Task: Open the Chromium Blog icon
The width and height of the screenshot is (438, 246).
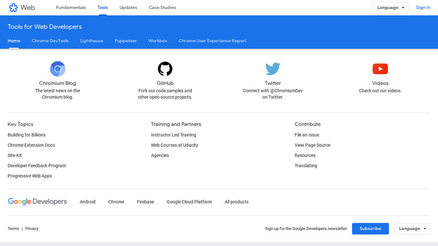Action: (57, 69)
